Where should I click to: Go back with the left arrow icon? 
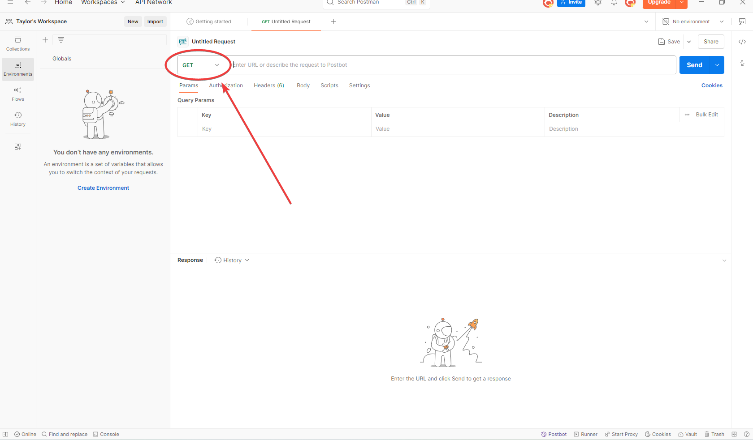pos(28,2)
